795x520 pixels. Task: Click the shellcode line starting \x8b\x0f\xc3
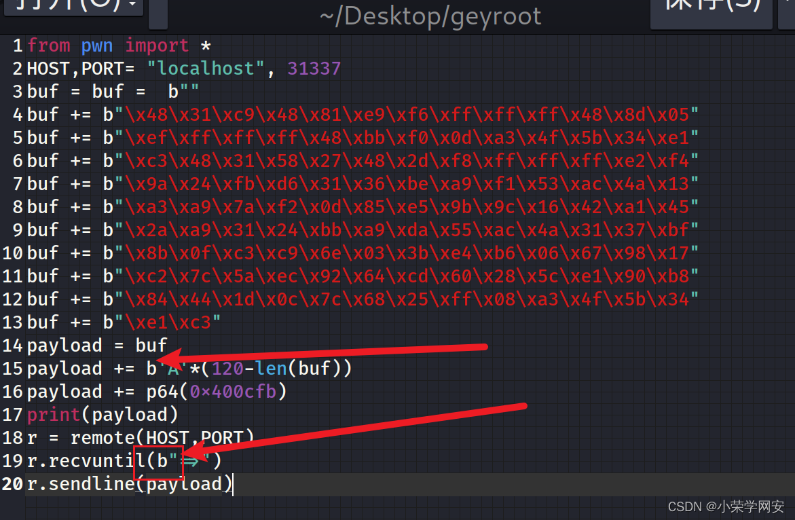[x=363, y=253]
